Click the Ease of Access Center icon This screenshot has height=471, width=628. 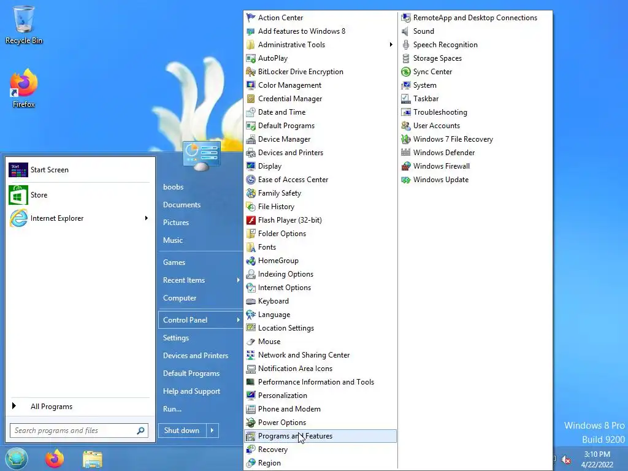pyautogui.click(x=251, y=180)
